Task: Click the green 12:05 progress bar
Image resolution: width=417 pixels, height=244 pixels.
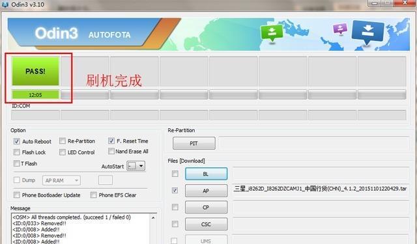Action: [x=35, y=95]
